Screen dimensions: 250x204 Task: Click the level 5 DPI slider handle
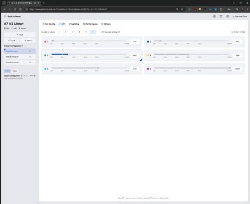click(98, 68)
